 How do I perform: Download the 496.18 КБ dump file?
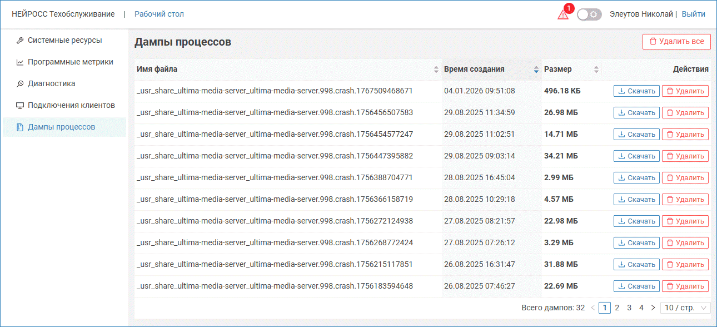[x=636, y=91]
